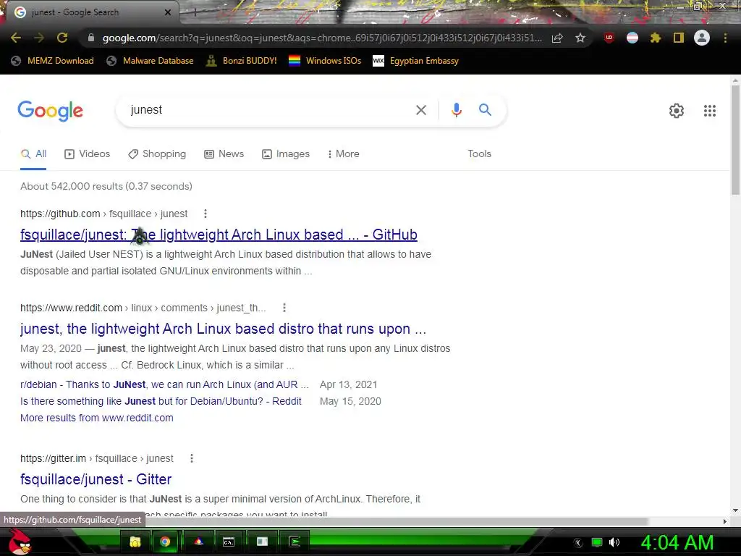Go forward to the next page
The image size is (741, 556).
pos(39,38)
